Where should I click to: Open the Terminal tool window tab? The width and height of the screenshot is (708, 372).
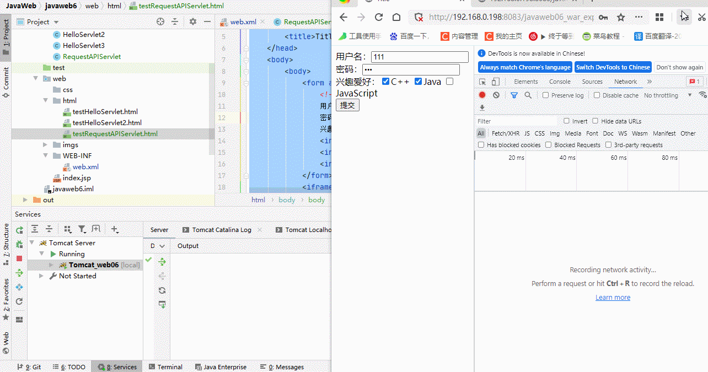tap(165, 367)
